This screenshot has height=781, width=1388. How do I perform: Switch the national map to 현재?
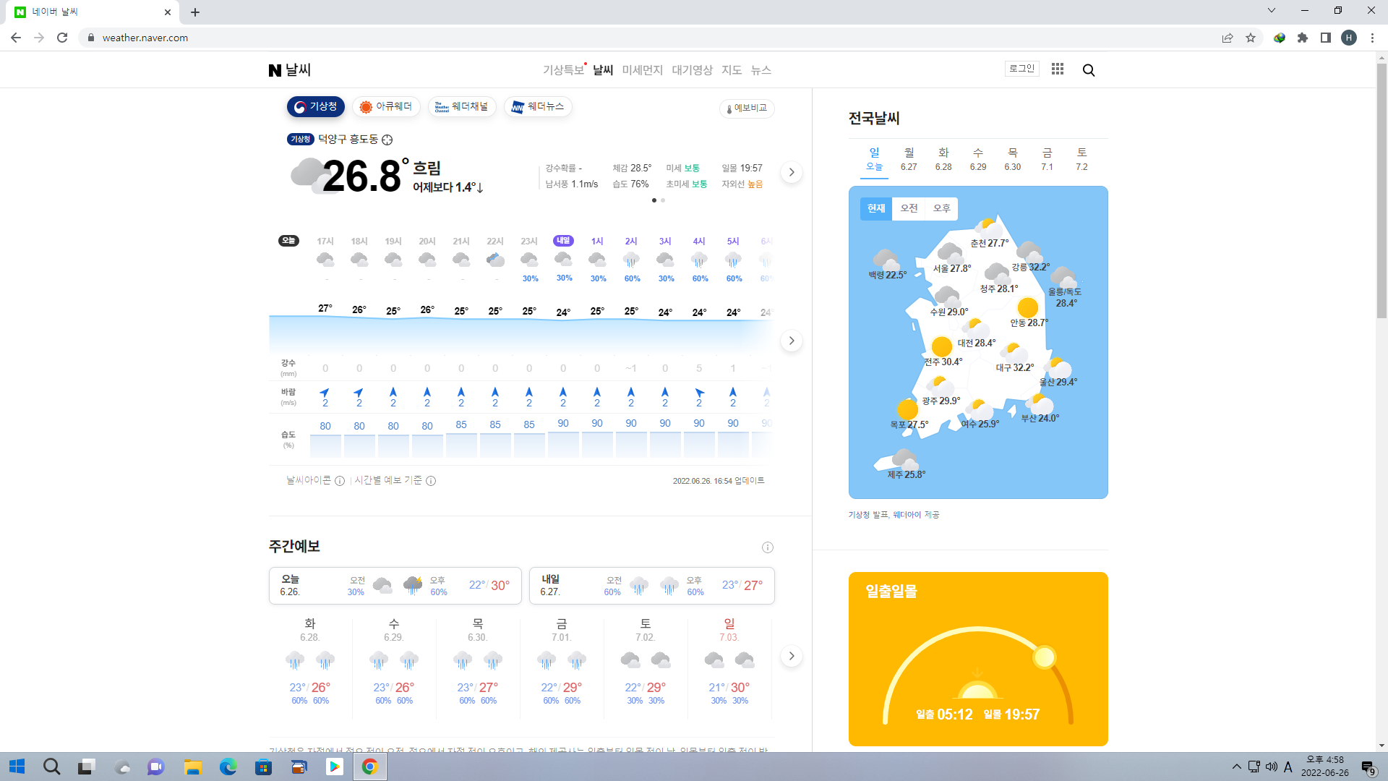(876, 208)
